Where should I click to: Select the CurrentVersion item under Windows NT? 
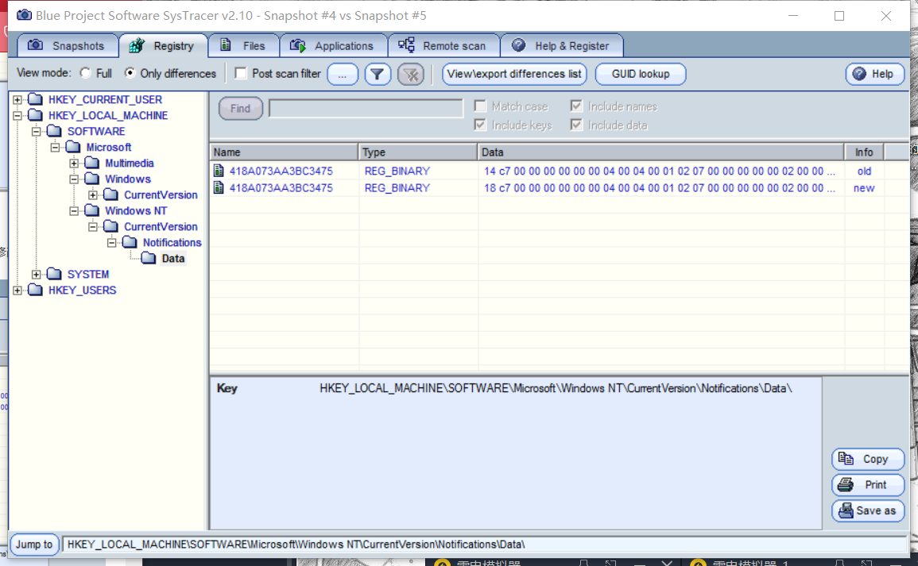pyautogui.click(x=161, y=226)
